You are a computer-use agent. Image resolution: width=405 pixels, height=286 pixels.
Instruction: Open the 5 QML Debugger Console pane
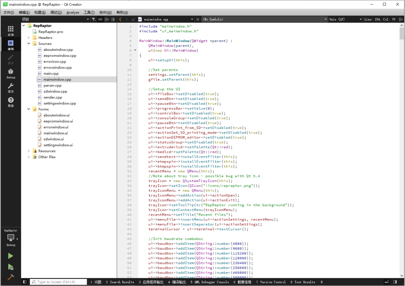click(x=210, y=282)
